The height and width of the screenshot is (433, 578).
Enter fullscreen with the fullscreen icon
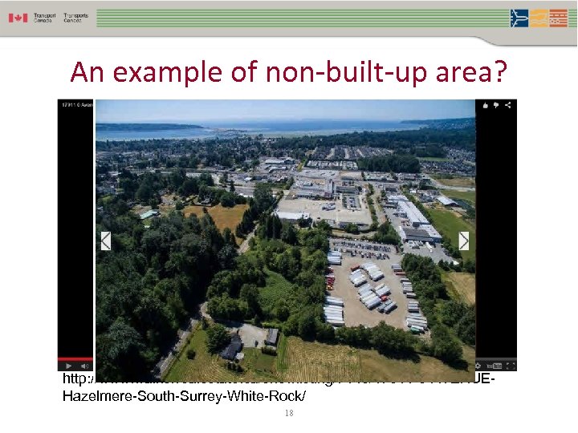point(511,366)
